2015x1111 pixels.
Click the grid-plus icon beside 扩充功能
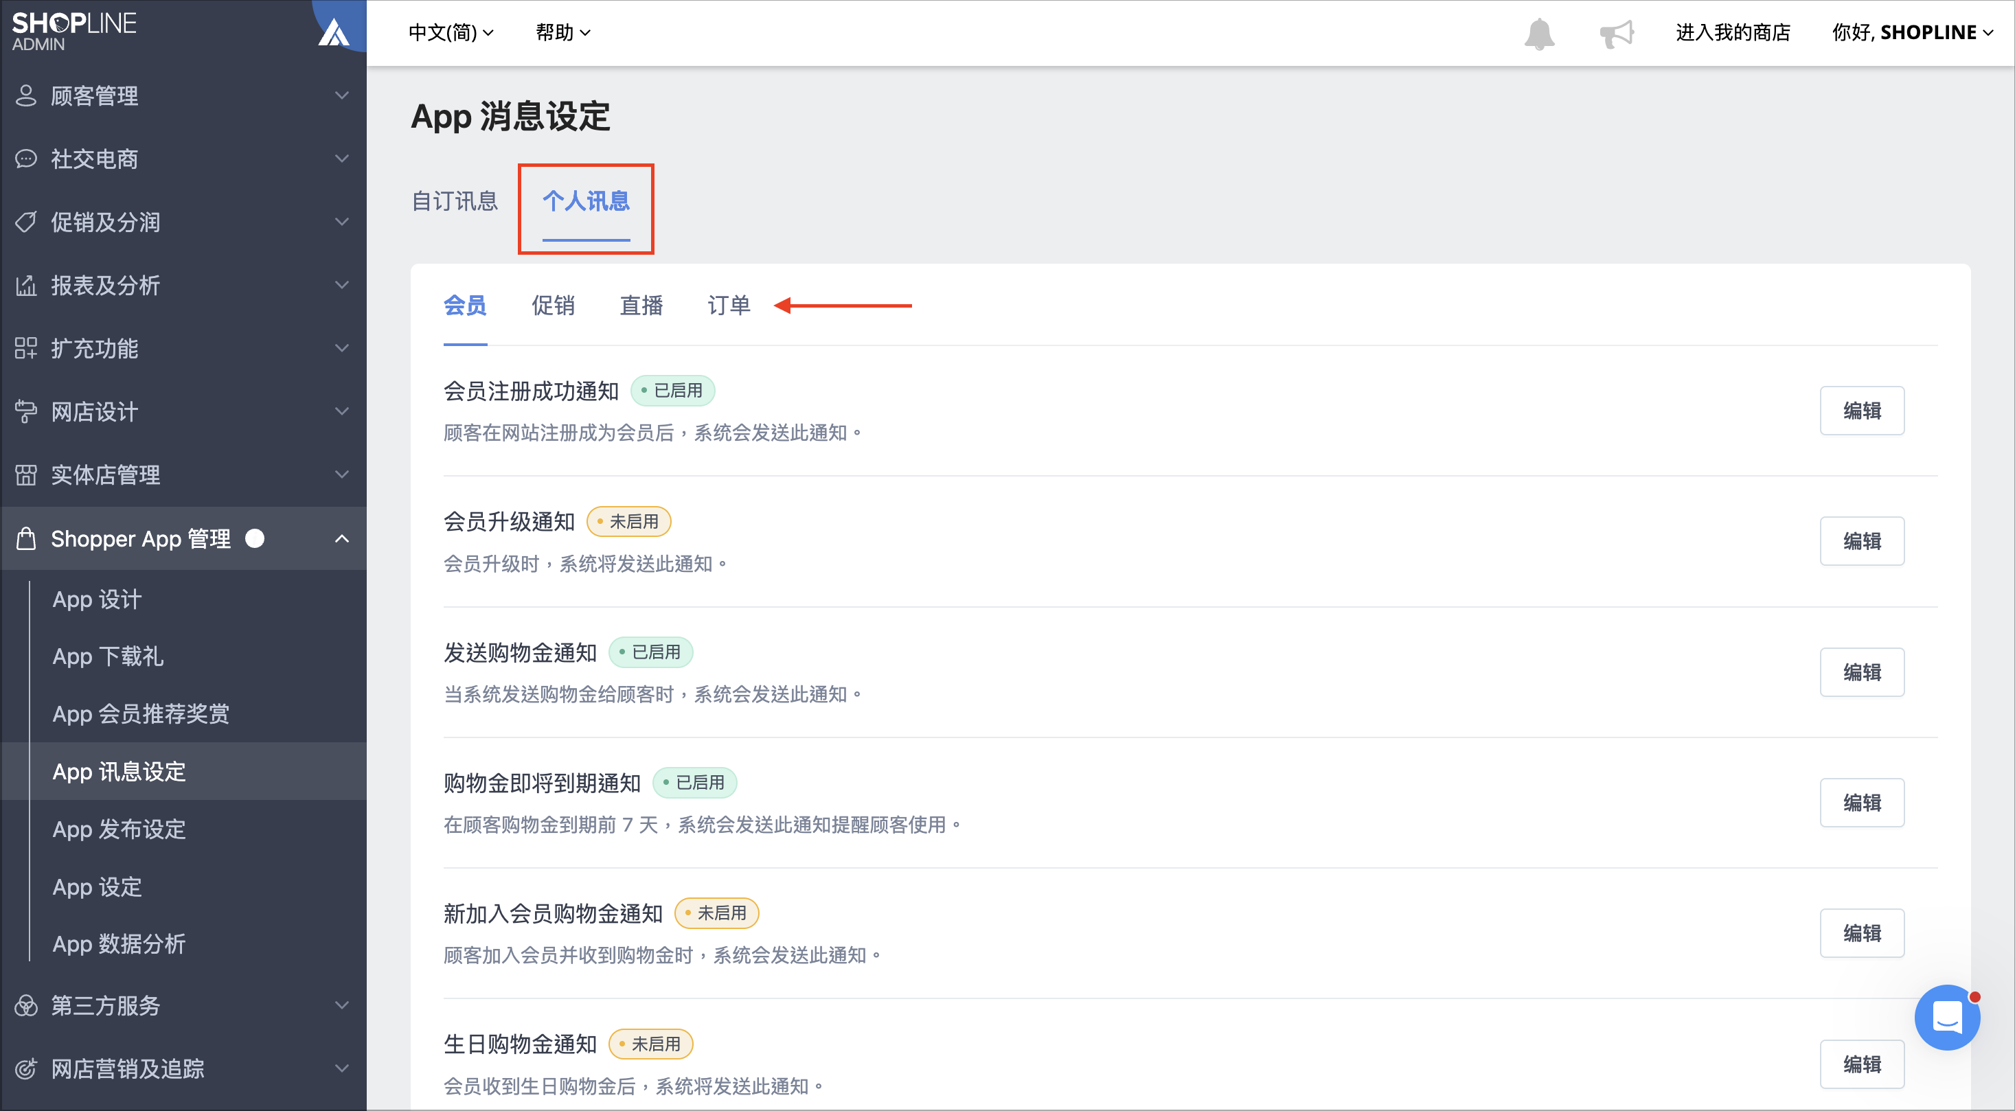tap(26, 348)
